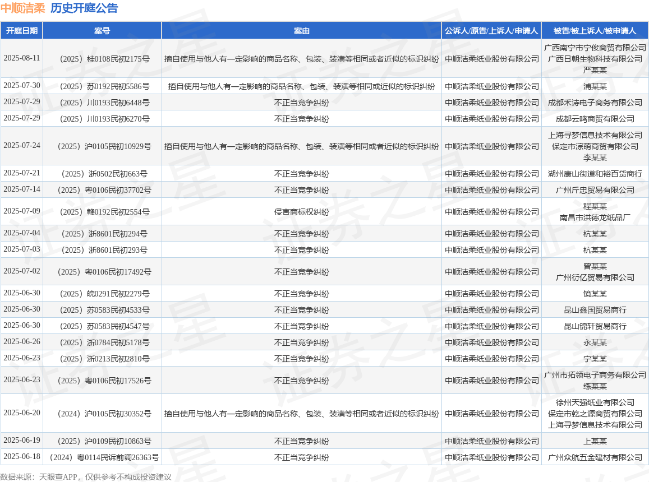
Task: Click defendant 浦某某
Action: click(595, 86)
